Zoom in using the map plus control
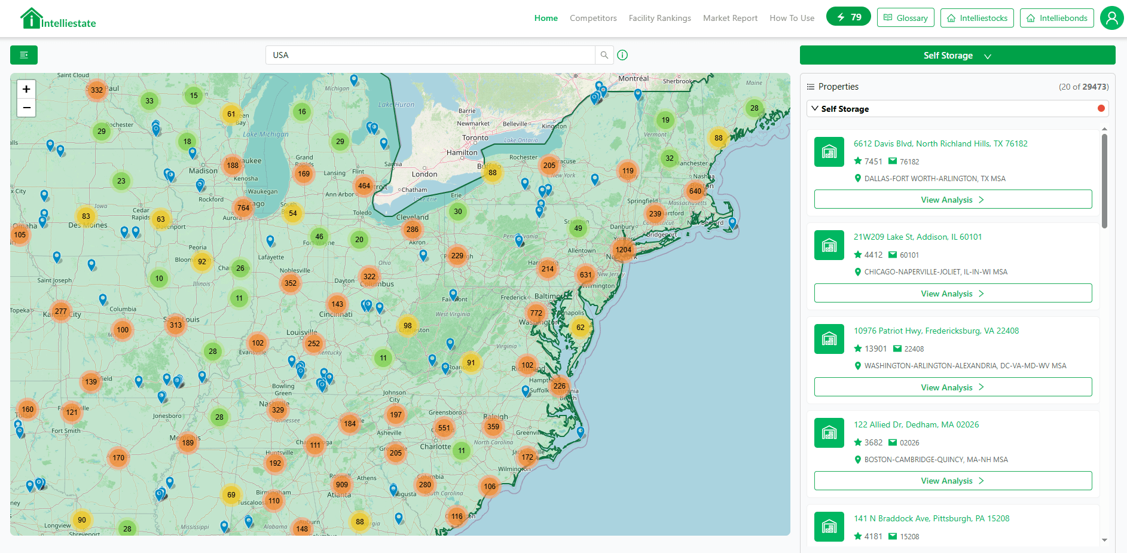 pos(26,88)
